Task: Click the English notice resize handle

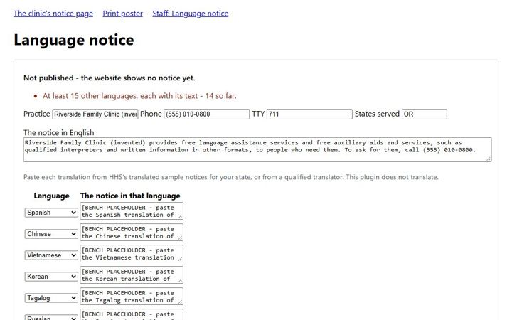Action: point(489,159)
